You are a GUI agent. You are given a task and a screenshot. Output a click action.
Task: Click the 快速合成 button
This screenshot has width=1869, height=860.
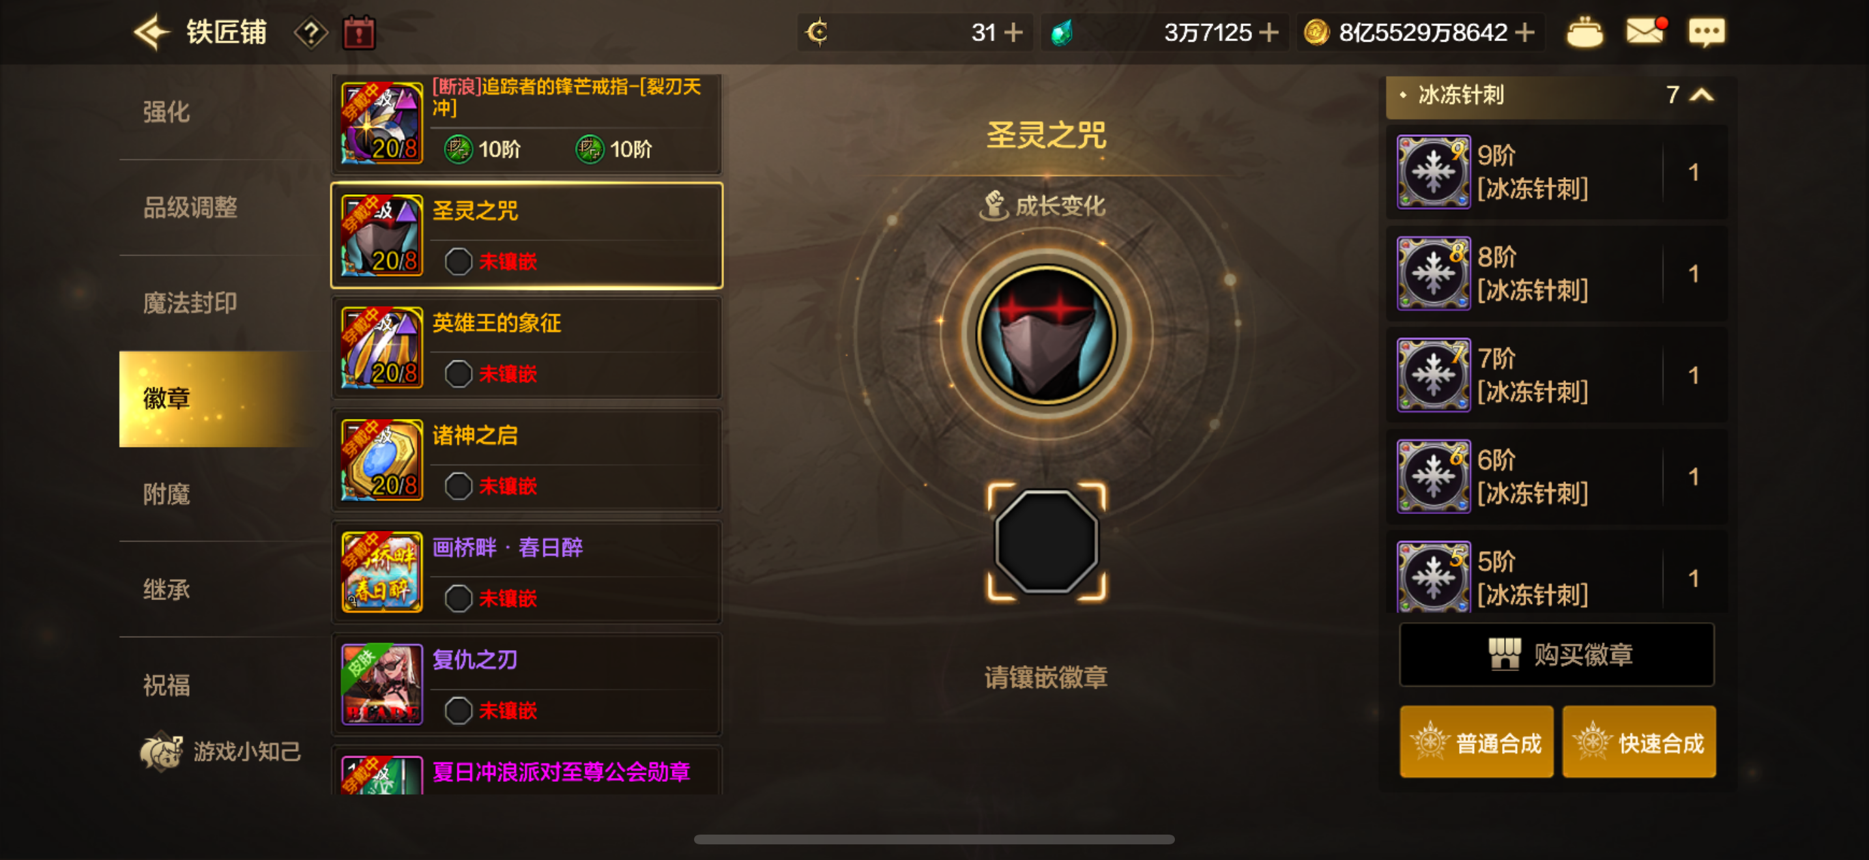(1638, 743)
